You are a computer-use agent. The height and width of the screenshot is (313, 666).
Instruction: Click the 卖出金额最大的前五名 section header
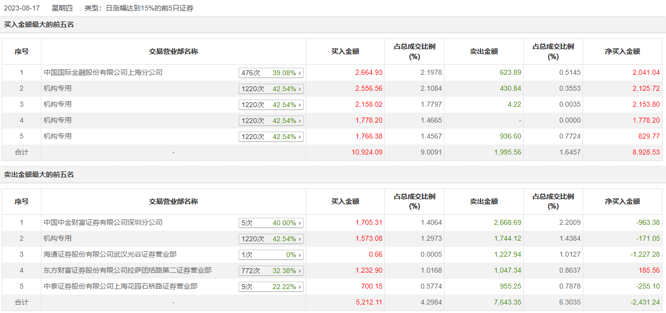tap(39, 175)
